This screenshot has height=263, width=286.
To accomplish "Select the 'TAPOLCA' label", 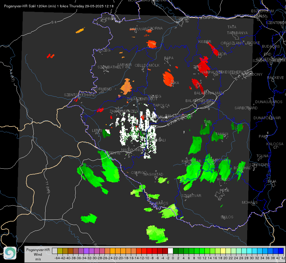I will point(161,105).
